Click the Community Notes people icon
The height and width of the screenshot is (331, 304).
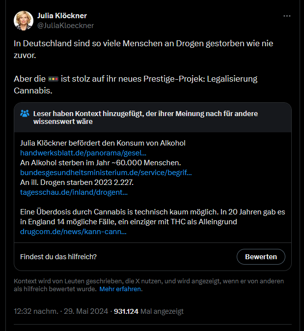[25, 114]
